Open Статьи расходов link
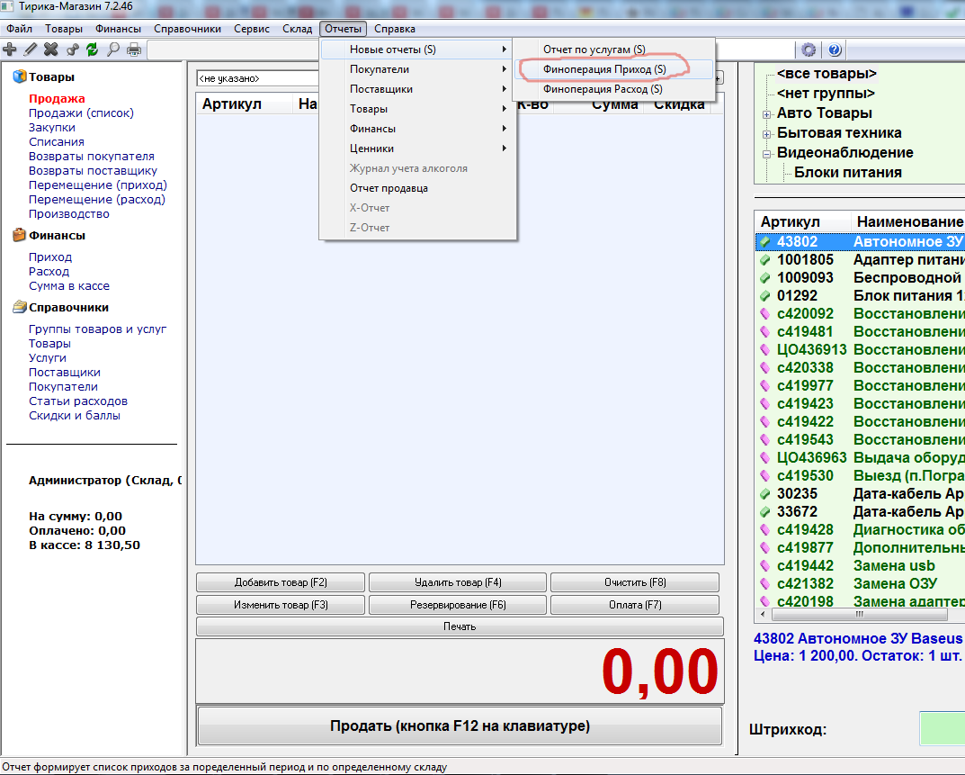Screen dimensions: 965x775 [78, 401]
